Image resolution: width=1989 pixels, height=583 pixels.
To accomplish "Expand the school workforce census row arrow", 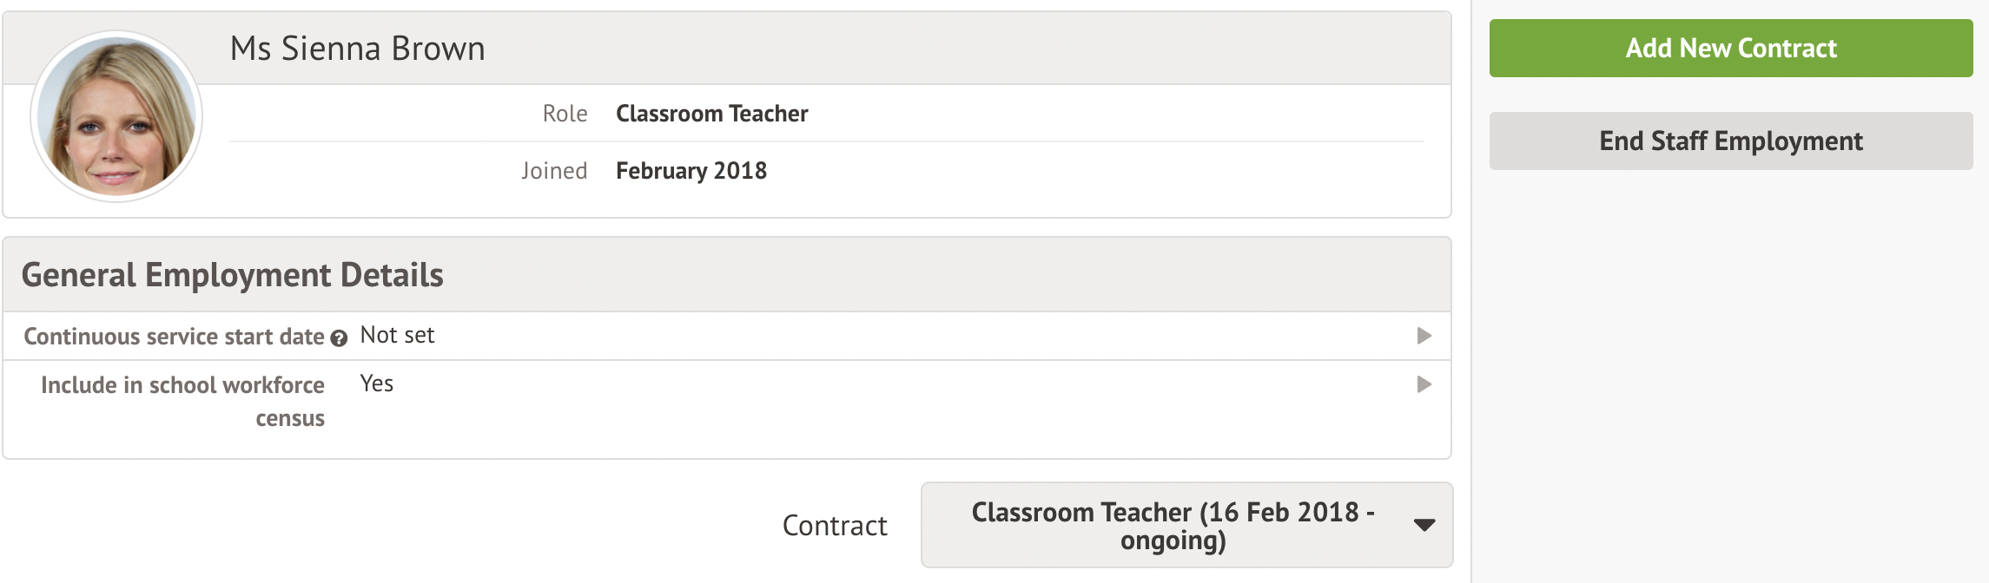I will pos(1424,384).
